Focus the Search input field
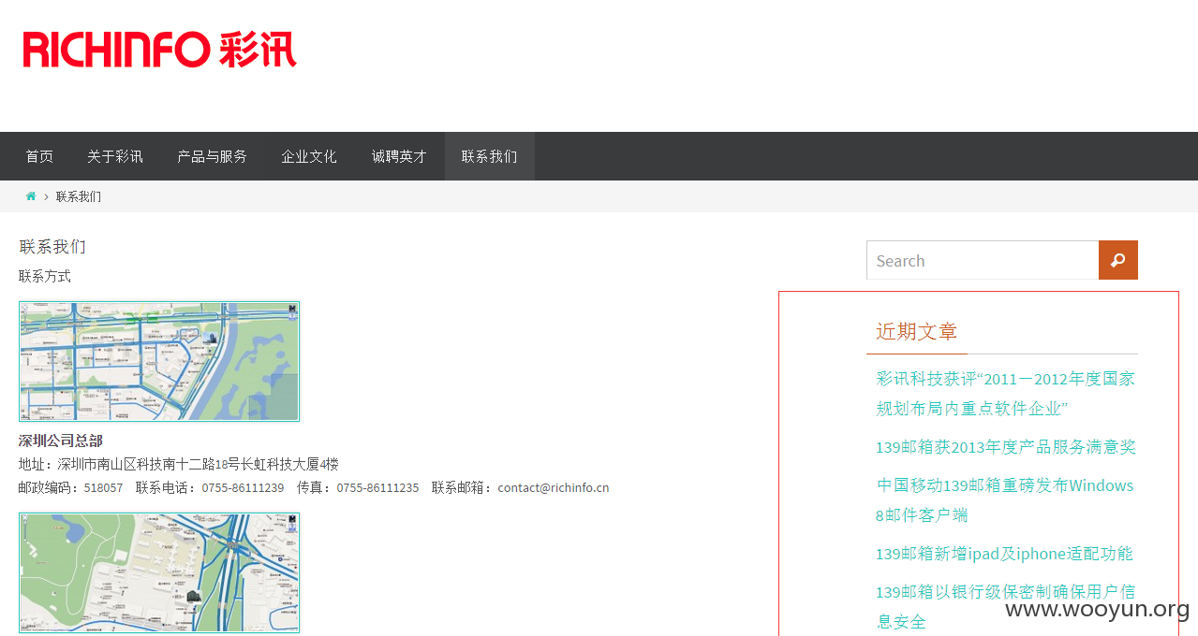This screenshot has width=1198, height=636. [x=983, y=260]
